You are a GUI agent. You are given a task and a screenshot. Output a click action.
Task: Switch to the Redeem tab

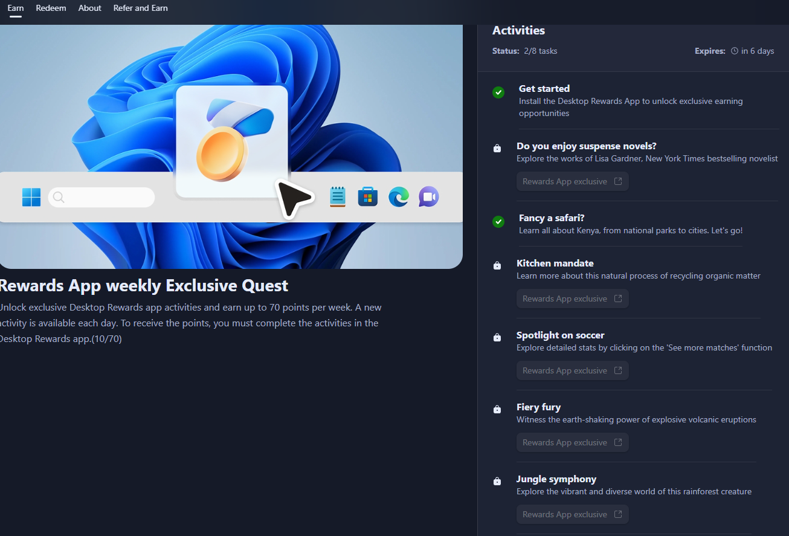(x=51, y=8)
